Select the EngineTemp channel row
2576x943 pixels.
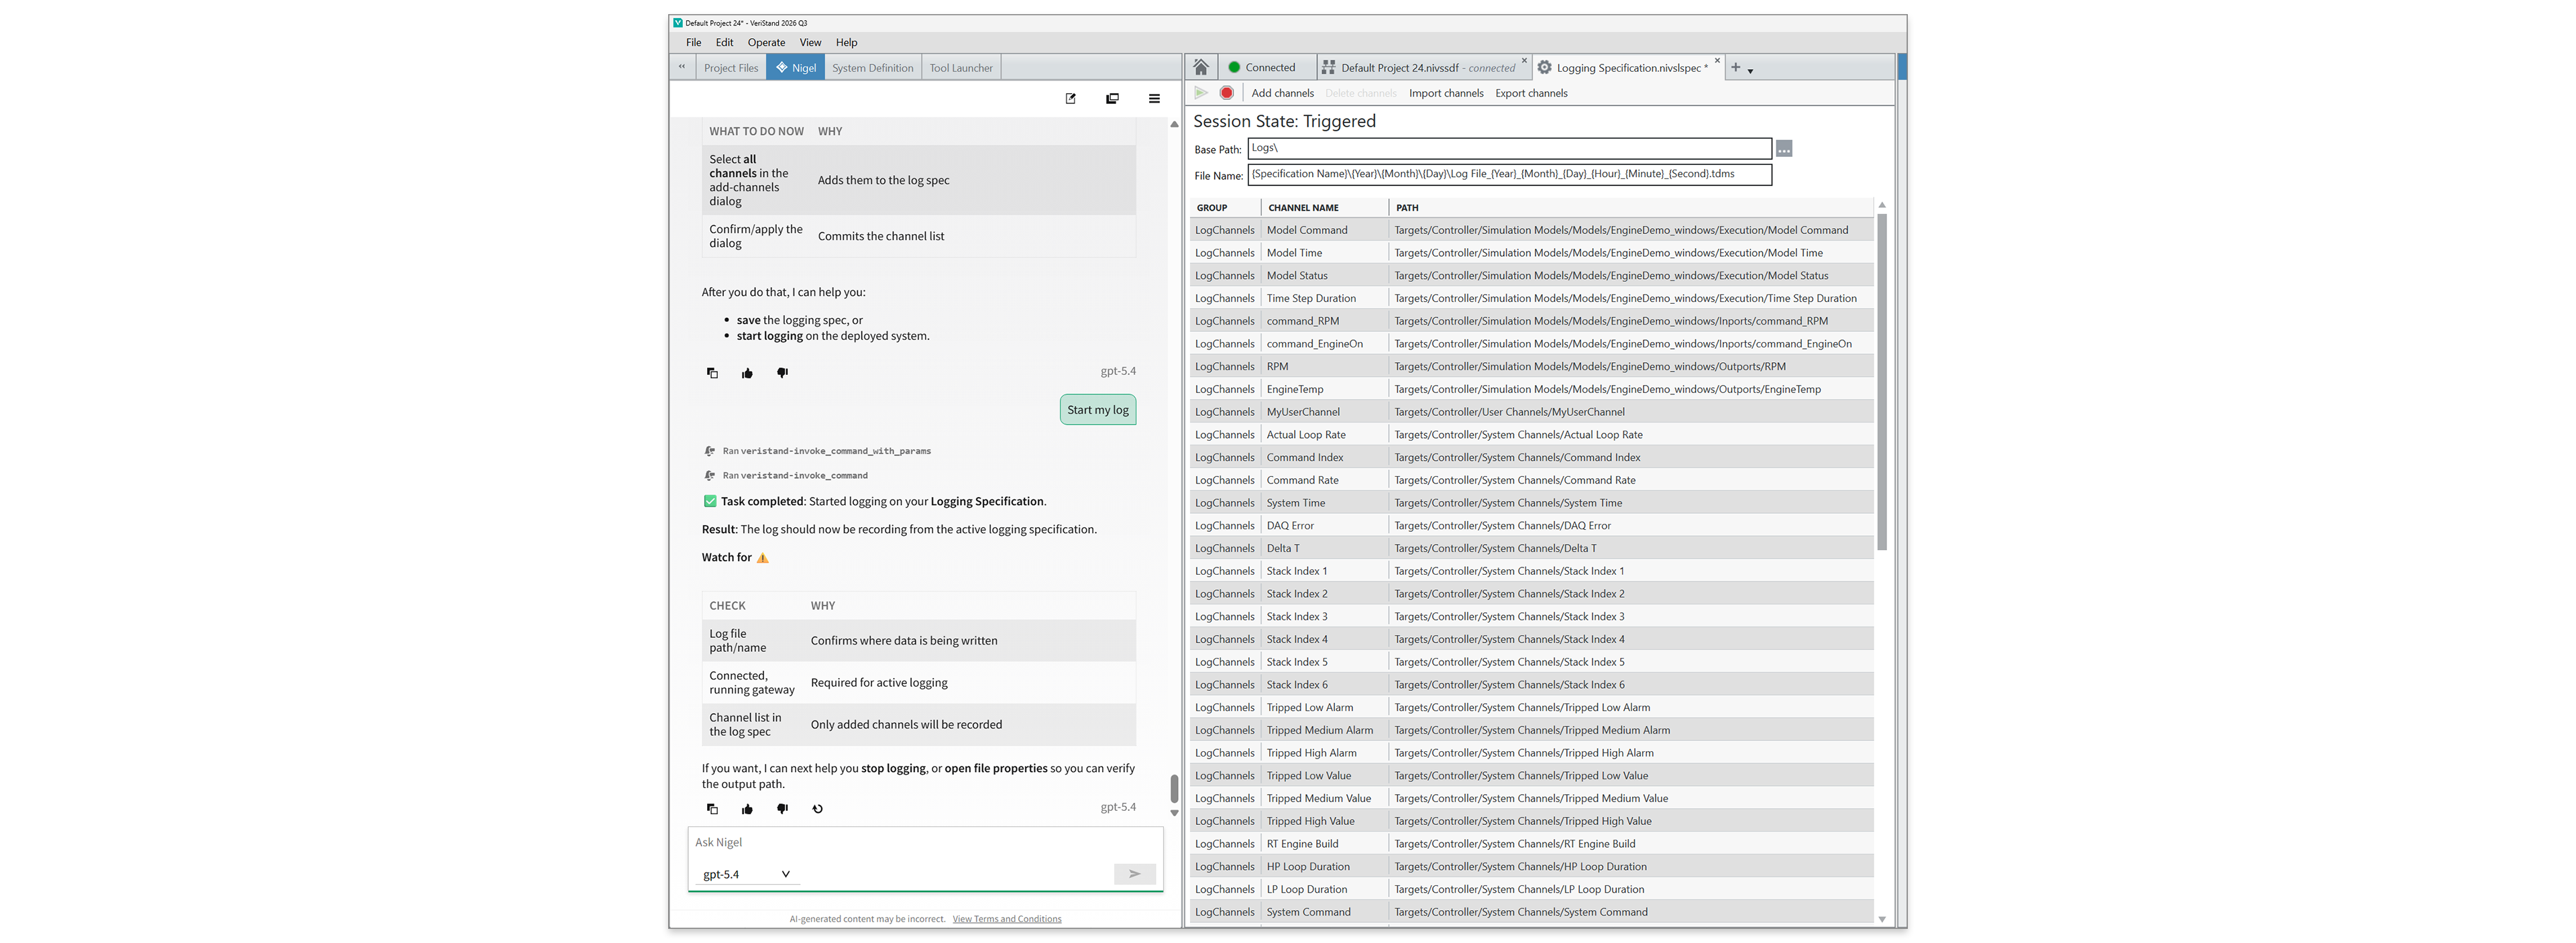tap(1532, 389)
